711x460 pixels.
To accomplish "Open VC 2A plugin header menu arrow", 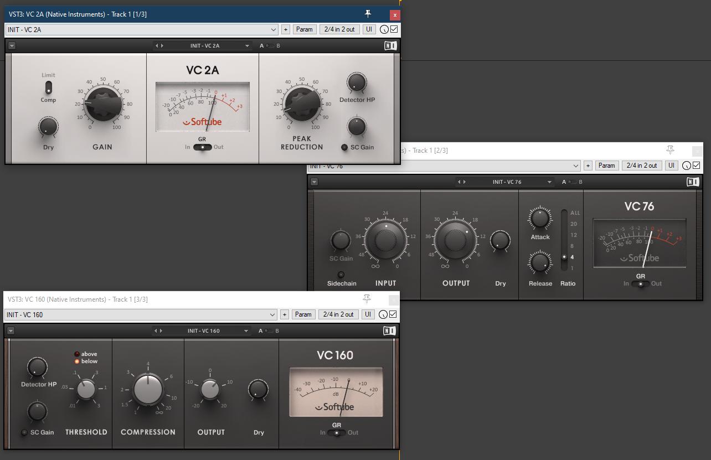I will pos(12,46).
